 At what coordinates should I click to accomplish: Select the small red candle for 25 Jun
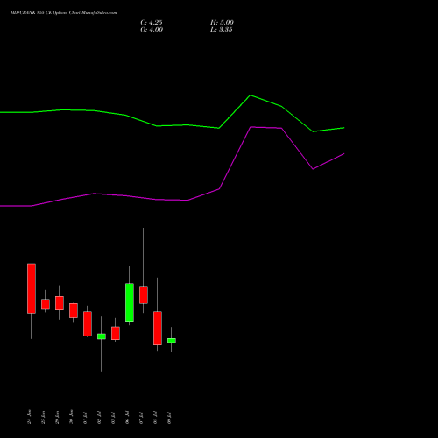(x=46, y=304)
